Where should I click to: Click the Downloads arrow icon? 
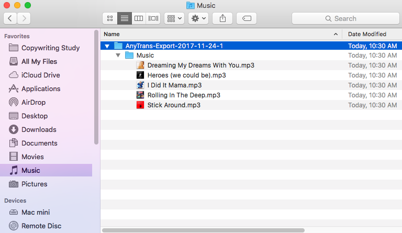coord(14,129)
